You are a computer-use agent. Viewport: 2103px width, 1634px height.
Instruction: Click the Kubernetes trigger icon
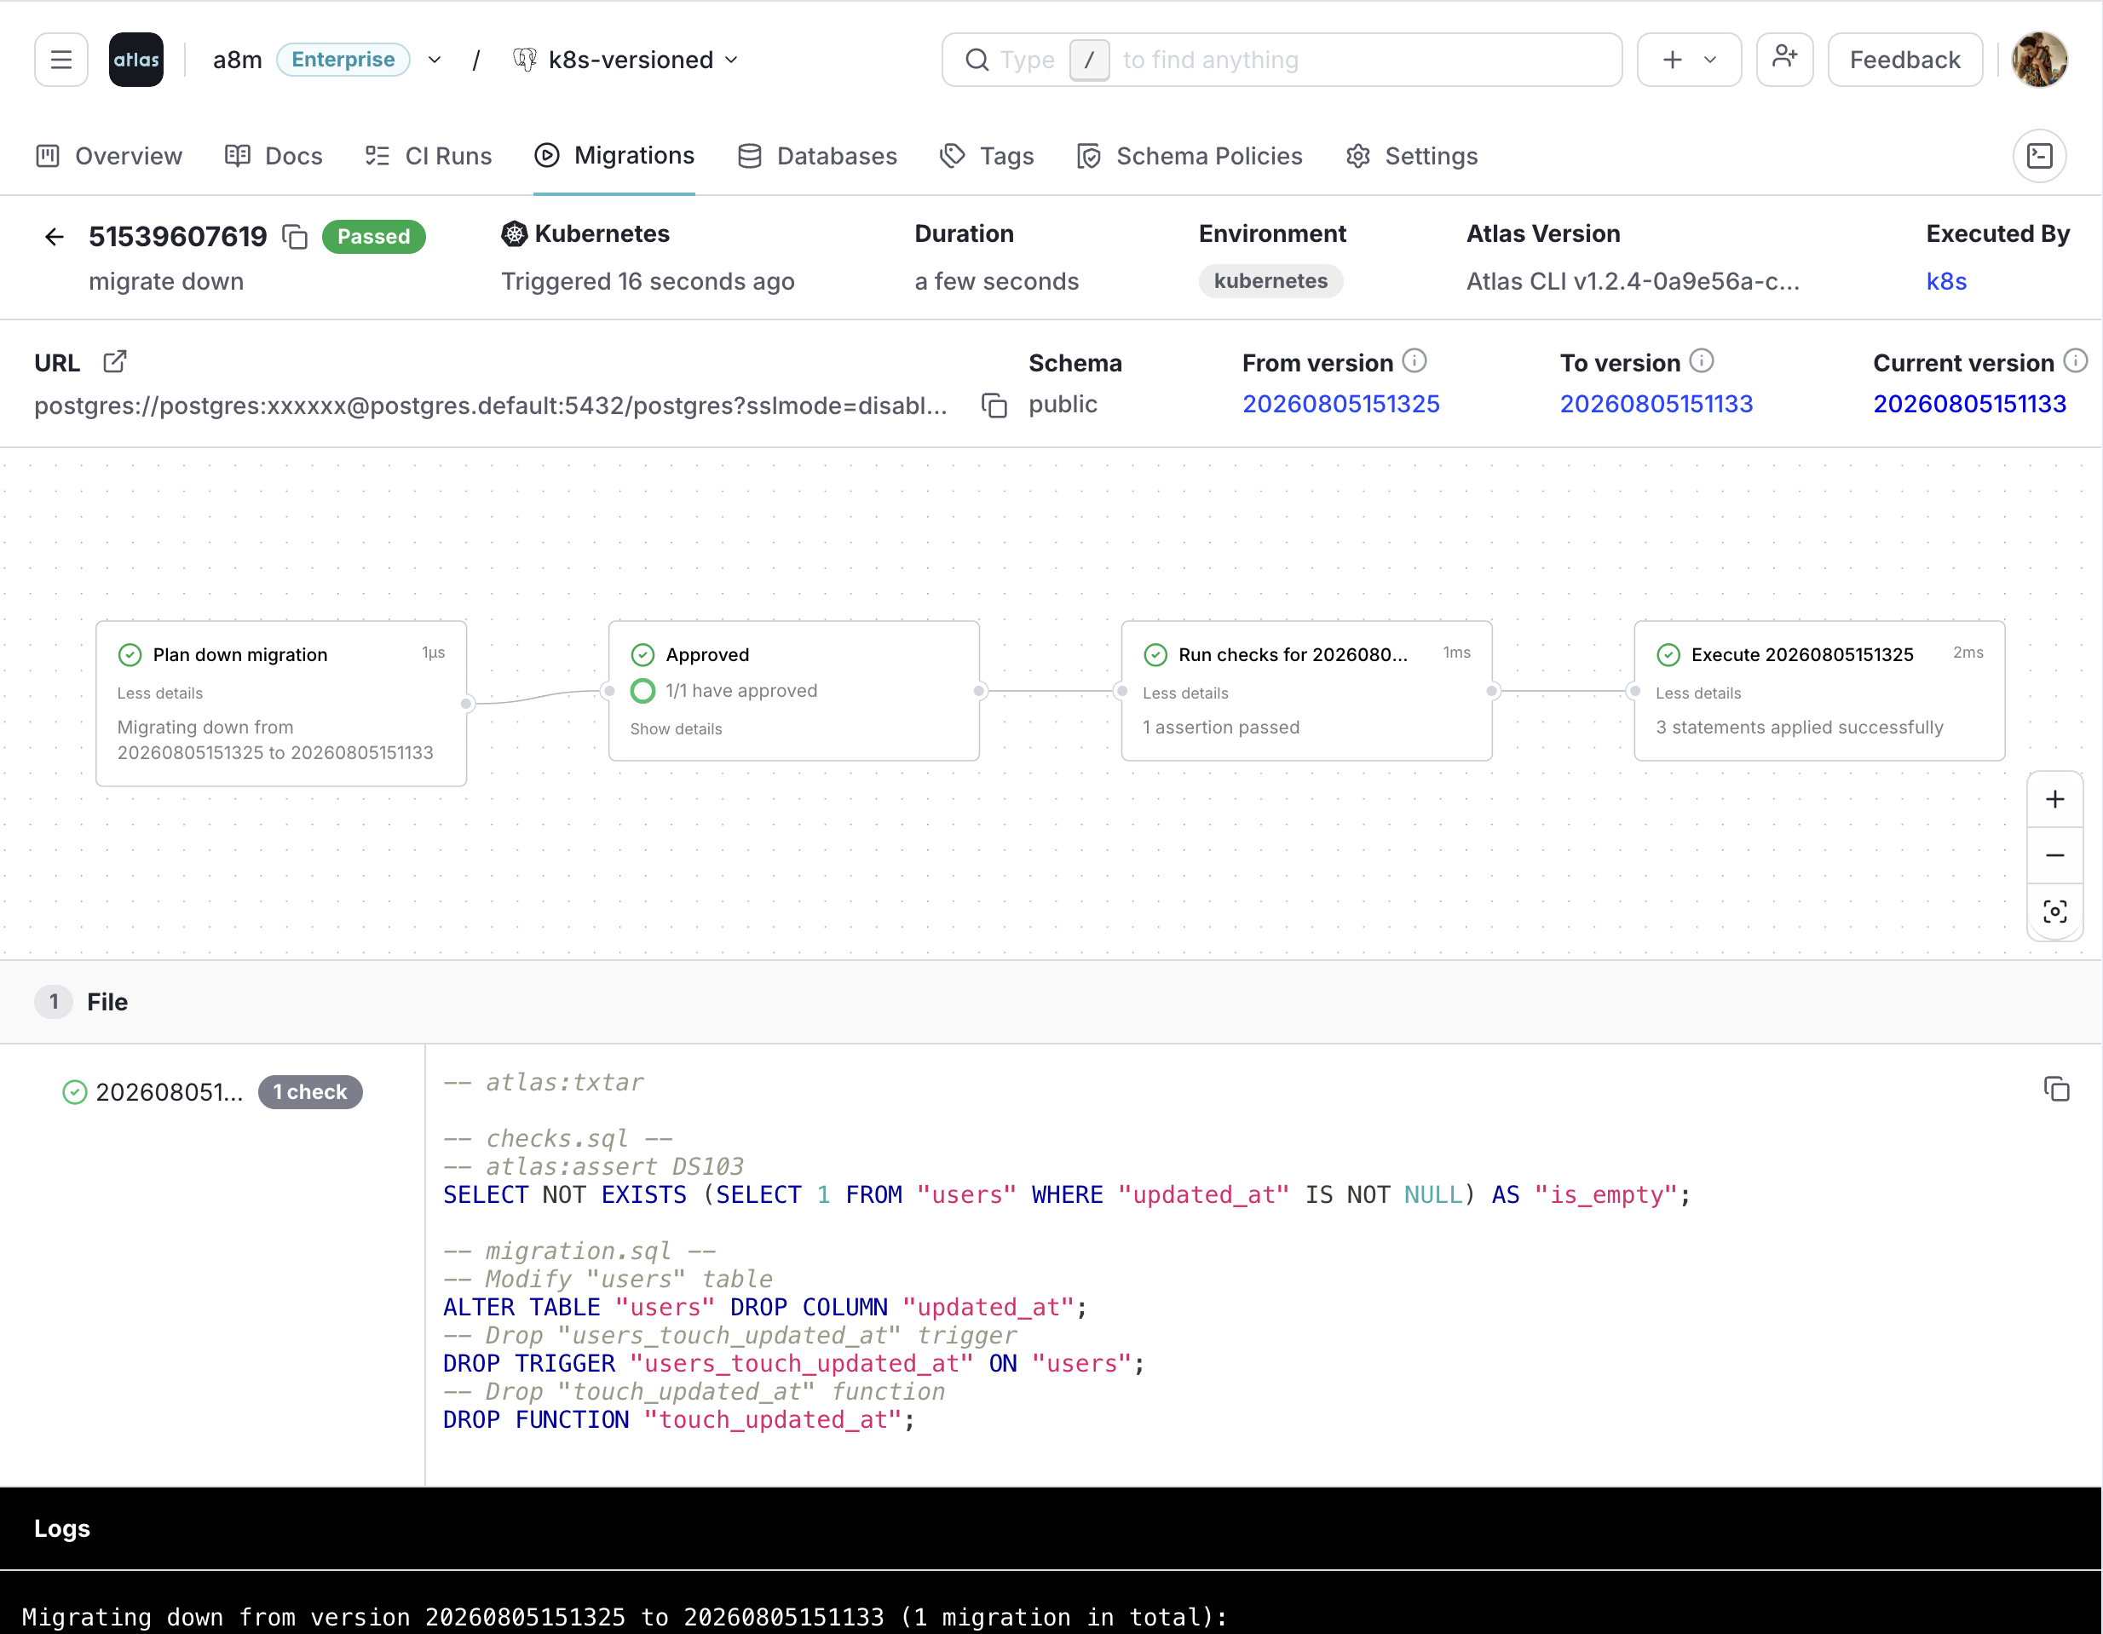tap(514, 234)
